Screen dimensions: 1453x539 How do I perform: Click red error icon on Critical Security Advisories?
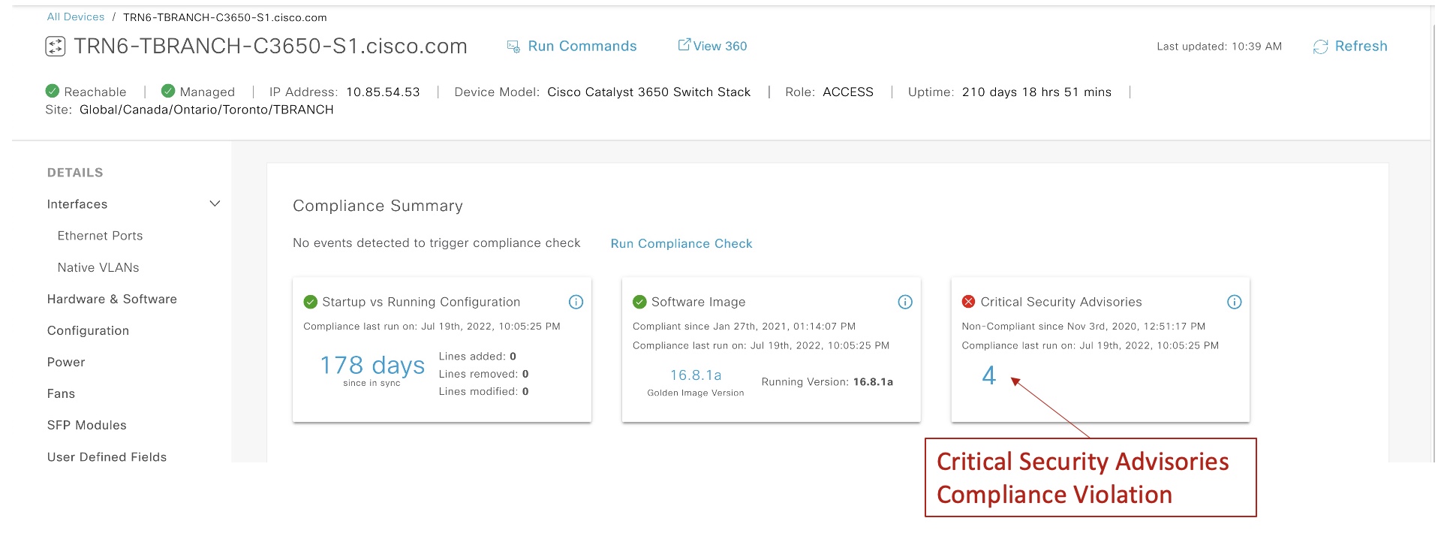(968, 302)
